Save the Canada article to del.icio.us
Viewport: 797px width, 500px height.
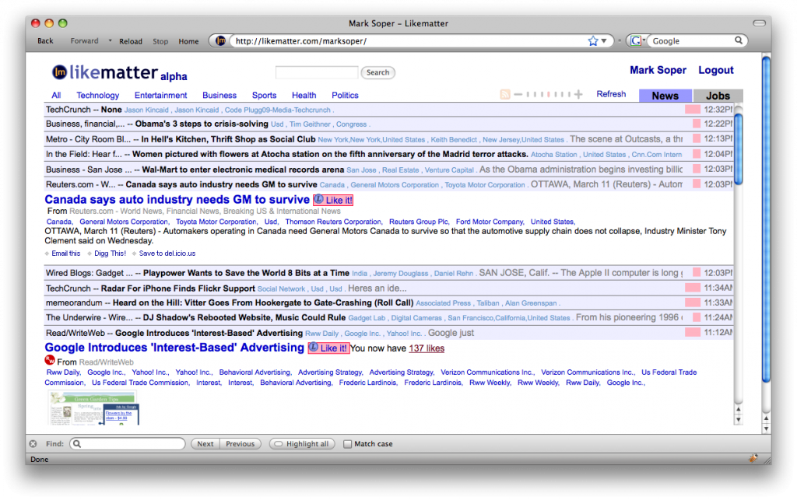[168, 253]
